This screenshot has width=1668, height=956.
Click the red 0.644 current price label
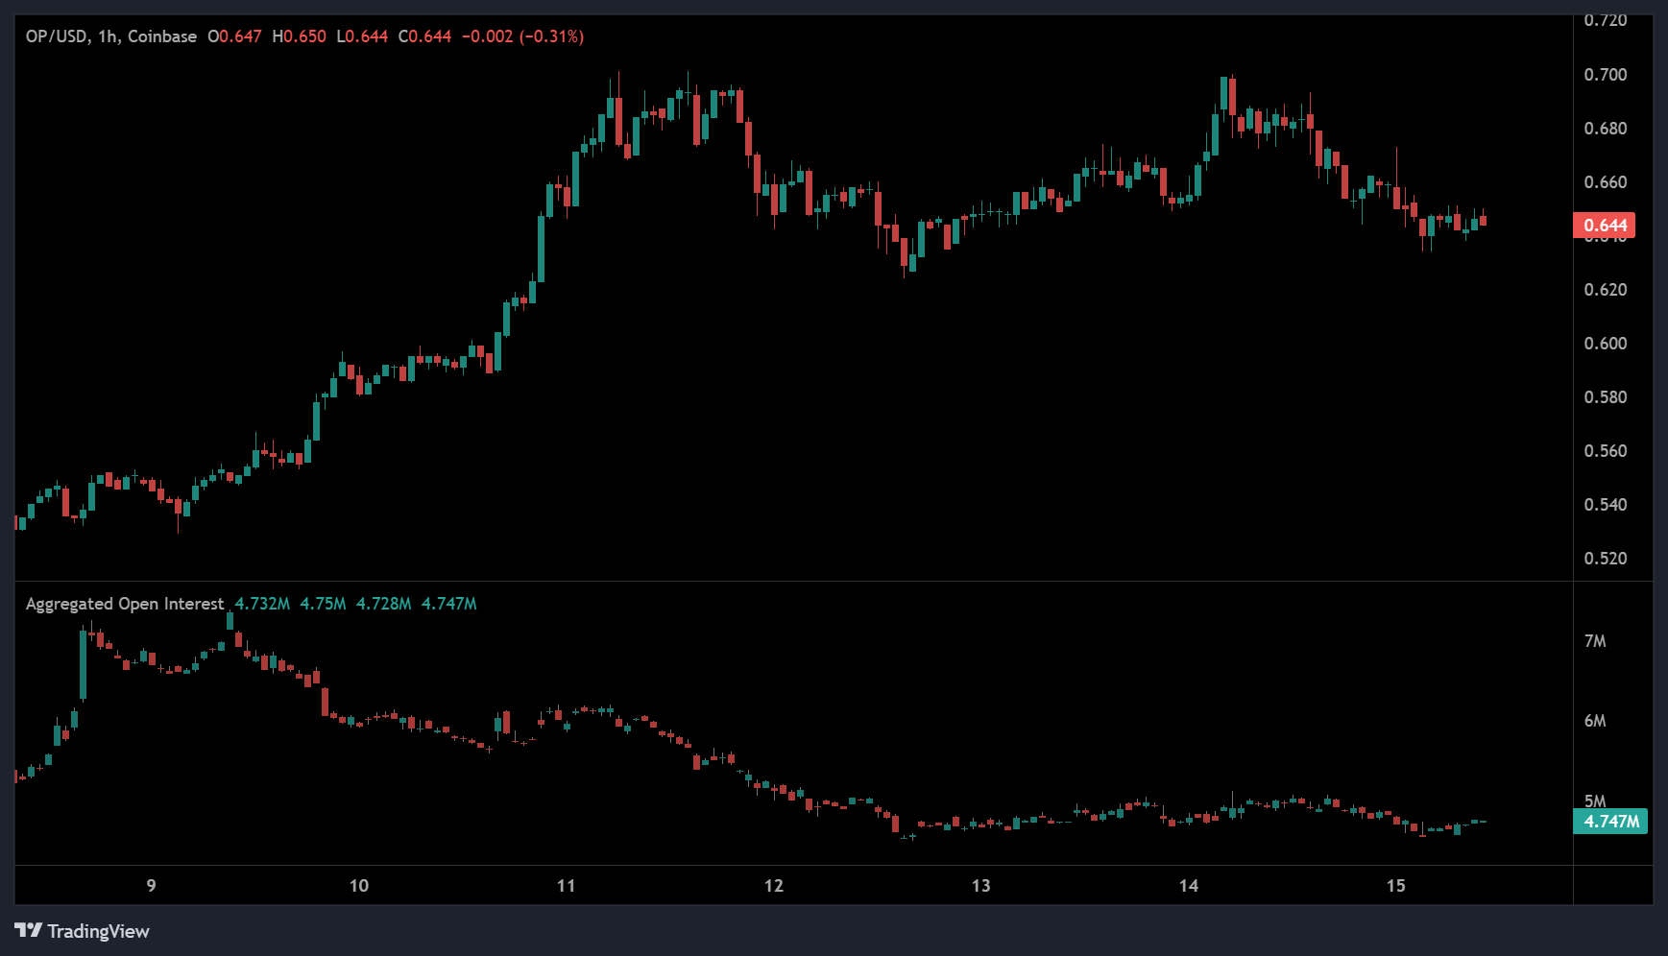tap(1604, 226)
